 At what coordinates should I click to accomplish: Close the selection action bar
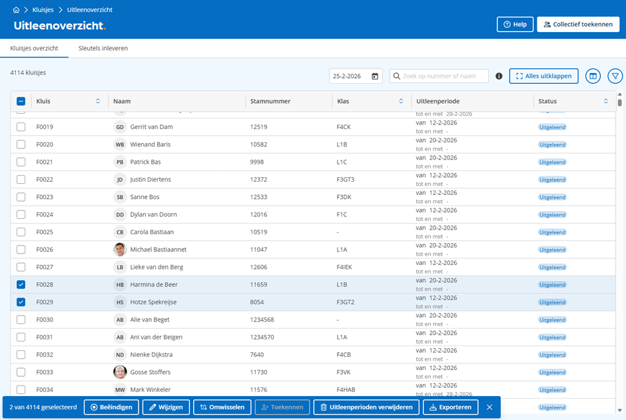(x=489, y=407)
